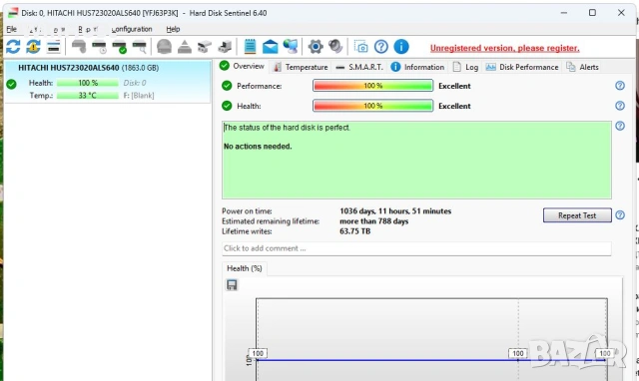Viewport: 639px width, 381px height.
Task: Click the 1036 days power on time value
Action: tap(395, 210)
